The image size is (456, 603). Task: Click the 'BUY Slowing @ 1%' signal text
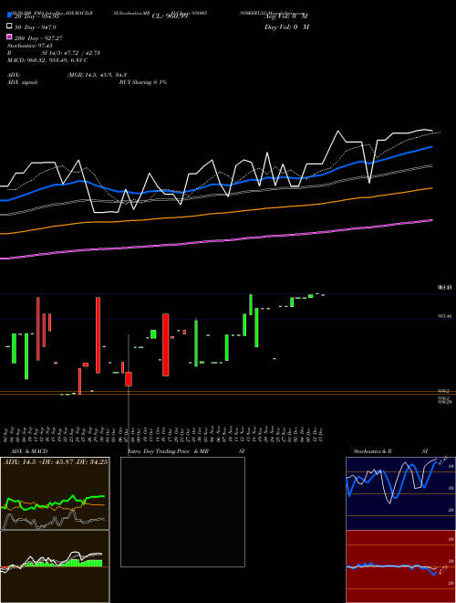[143, 82]
